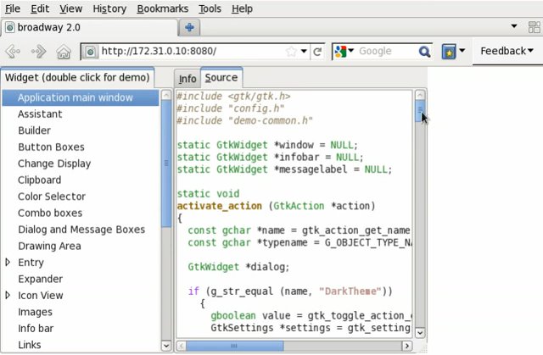Screen dimensions: 543x355
Task: Click the URL address field
Action: (191, 52)
